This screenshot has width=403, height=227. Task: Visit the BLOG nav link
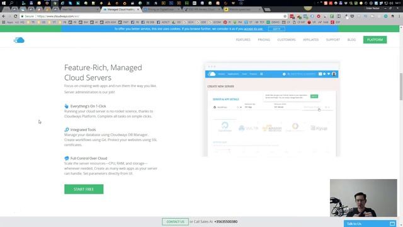351,40
